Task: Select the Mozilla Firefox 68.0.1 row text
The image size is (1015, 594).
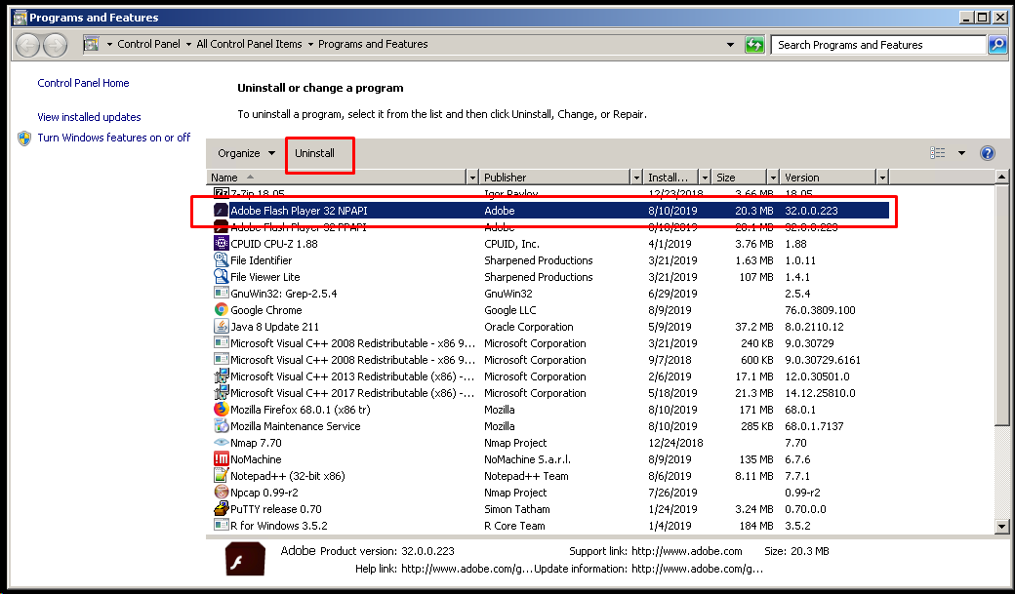Action: pos(301,410)
